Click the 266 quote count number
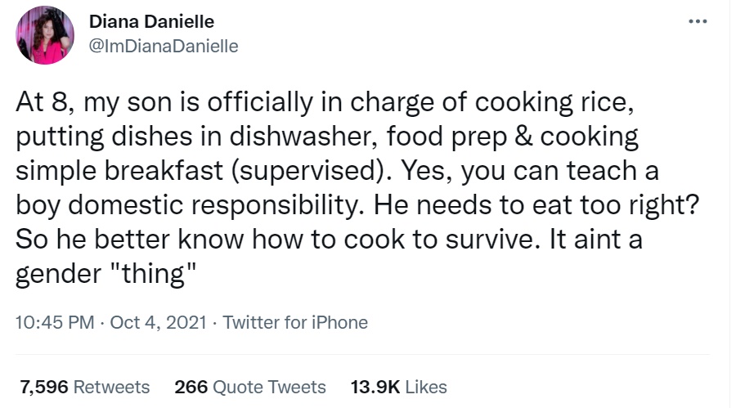The image size is (736, 408). [x=191, y=387]
